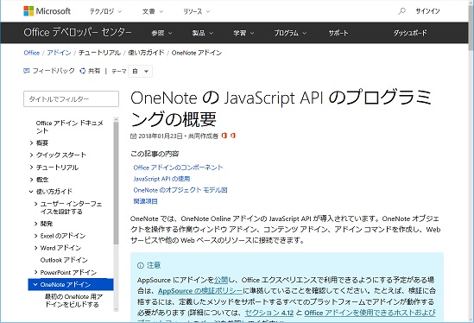The image size is (474, 323).
Task: Expand the Excel のアドイン node
Action: click(36, 236)
